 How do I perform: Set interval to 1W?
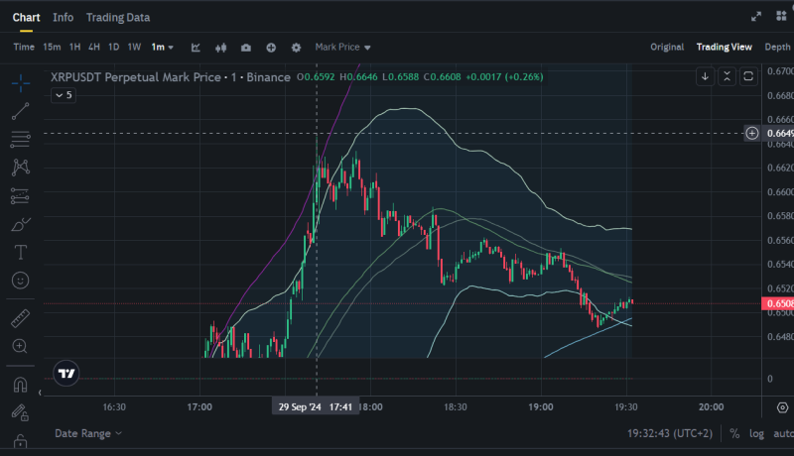134,47
